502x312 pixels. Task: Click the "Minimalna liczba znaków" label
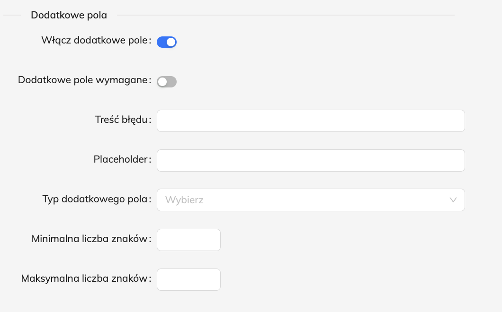tap(90, 238)
